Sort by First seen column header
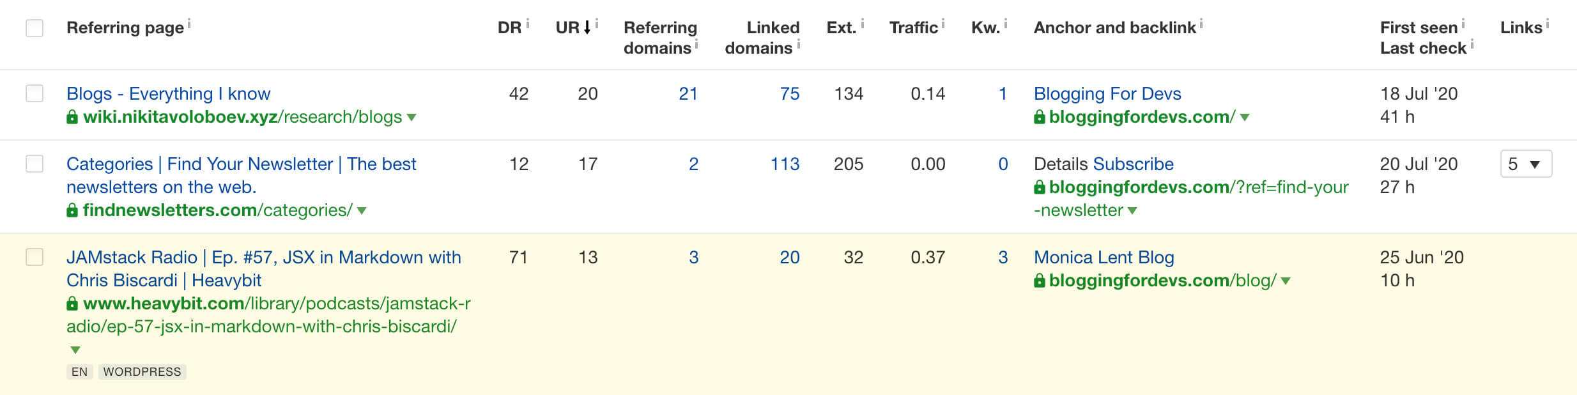The image size is (1577, 395). point(1419,27)
